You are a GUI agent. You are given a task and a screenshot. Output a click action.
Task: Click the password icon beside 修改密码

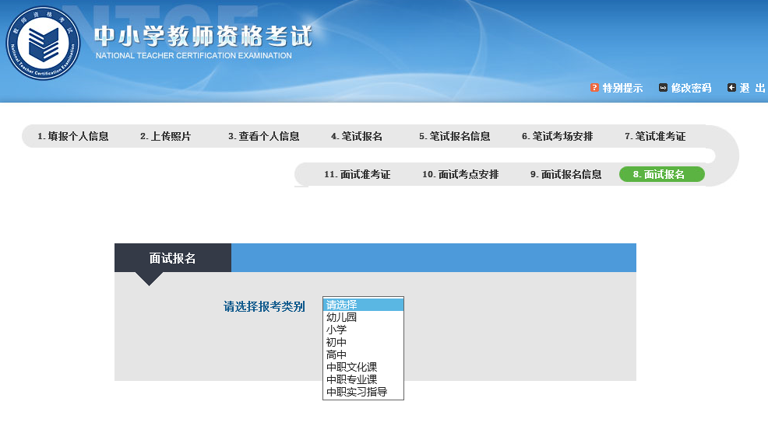click(663, 88)
